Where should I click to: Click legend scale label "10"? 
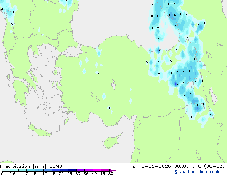[x=45, y=174]
